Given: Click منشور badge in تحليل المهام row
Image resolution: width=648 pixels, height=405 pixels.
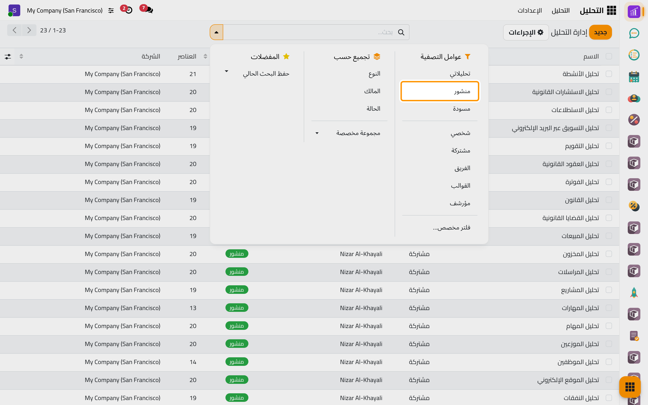Looking at the screenshot, I should tap(237, 326).
